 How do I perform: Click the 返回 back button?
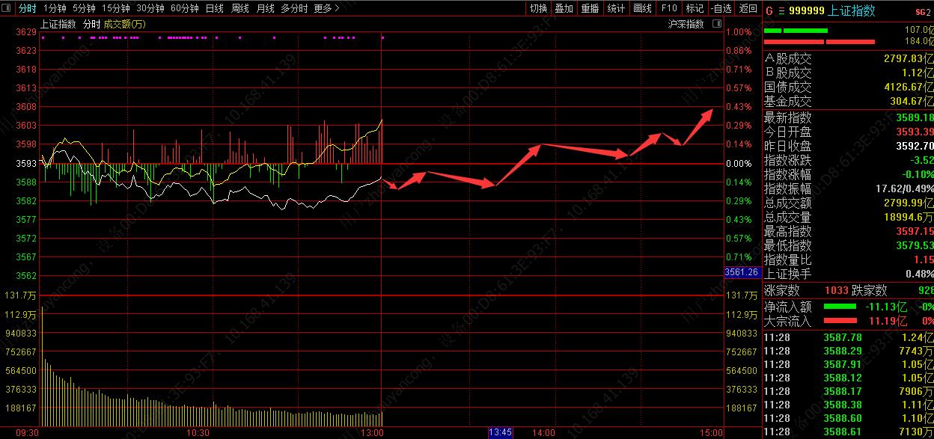coord(748,8)
